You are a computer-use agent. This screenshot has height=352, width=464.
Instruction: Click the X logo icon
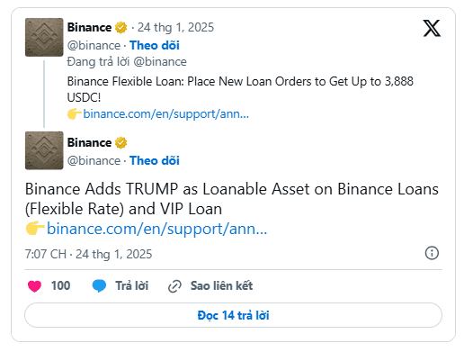click(432, 28)
